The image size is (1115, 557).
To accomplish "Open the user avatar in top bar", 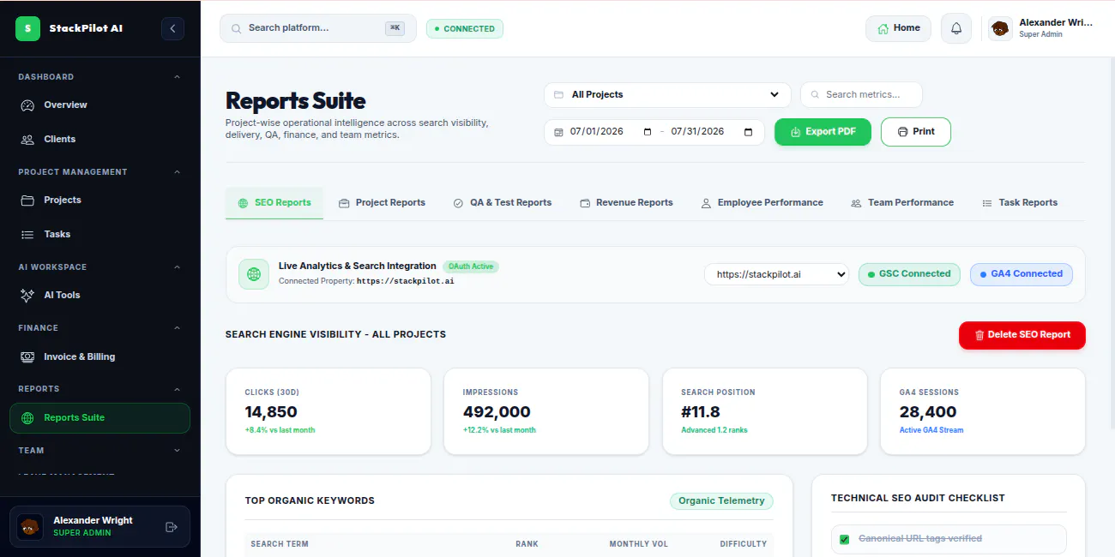I will coord(1000,29).
